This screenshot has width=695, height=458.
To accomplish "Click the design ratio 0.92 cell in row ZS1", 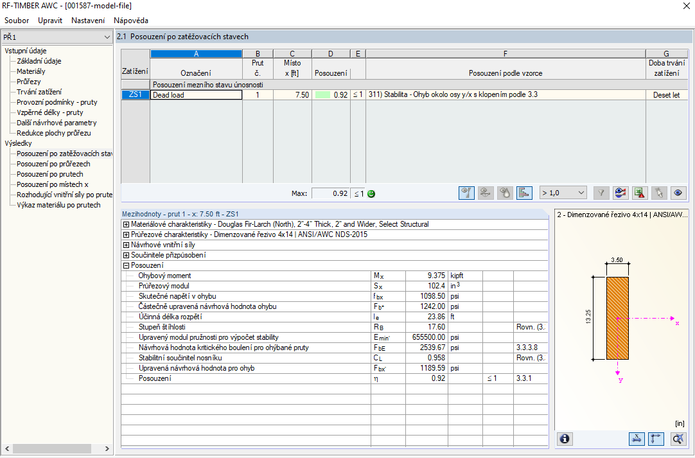I will click(x=331, y=94).
